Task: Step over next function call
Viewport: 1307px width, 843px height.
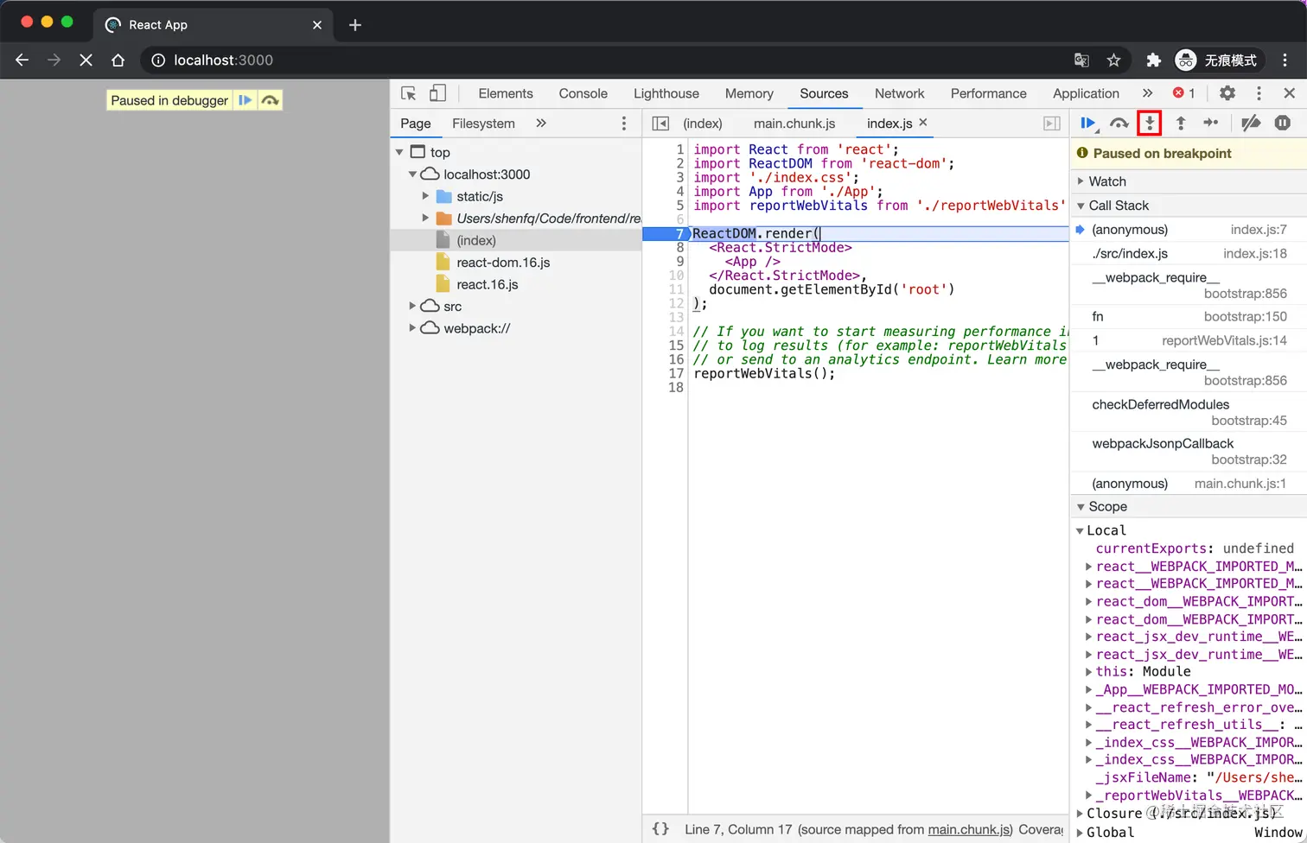Action: coord(1119,124)
